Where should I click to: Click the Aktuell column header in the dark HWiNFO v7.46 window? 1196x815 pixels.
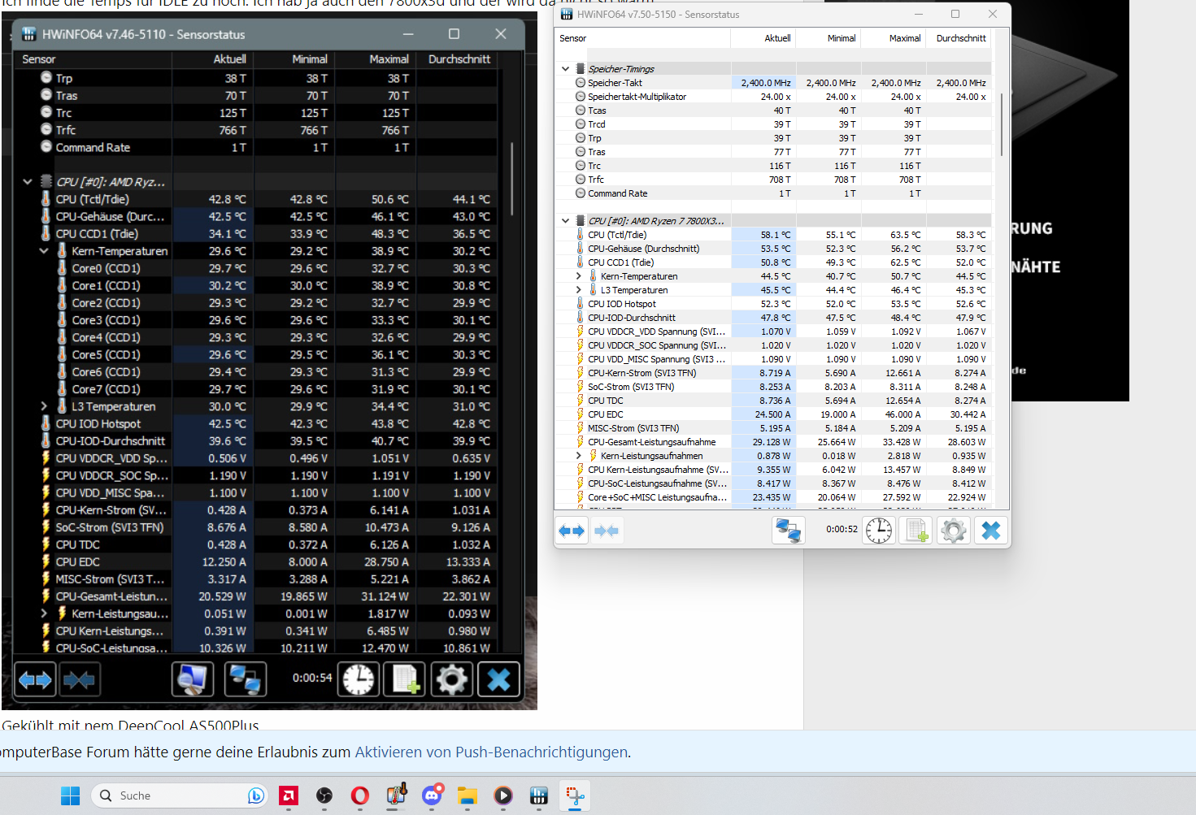point(213,59)
